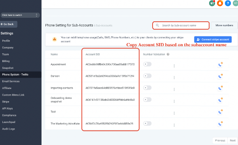Toggle number validation for Appointment
Screen dimensions: 238x145
pyautogui.click(x=147, y=64)
